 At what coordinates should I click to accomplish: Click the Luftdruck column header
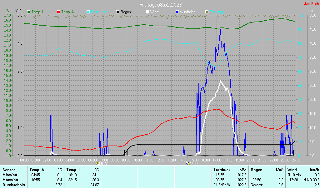222,170
